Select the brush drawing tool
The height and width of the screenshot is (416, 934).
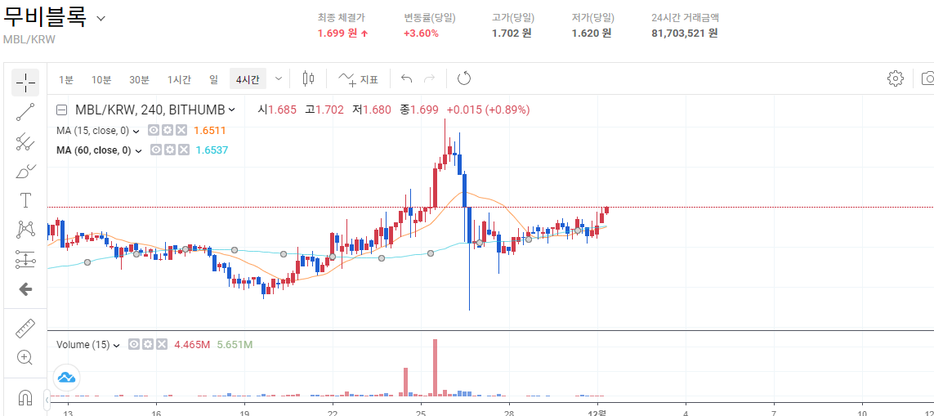click(x=25, y=172)
